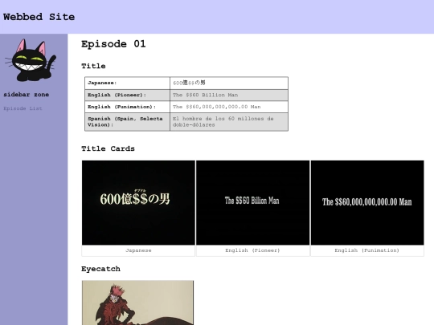
Task: Click the 'Spanish (Spain, Selecta Vision):' label
Action: (x=125, y=122)
